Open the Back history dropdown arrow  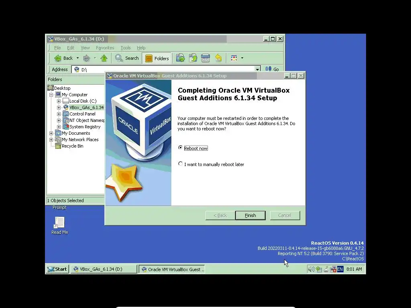(x=77, y=58)
